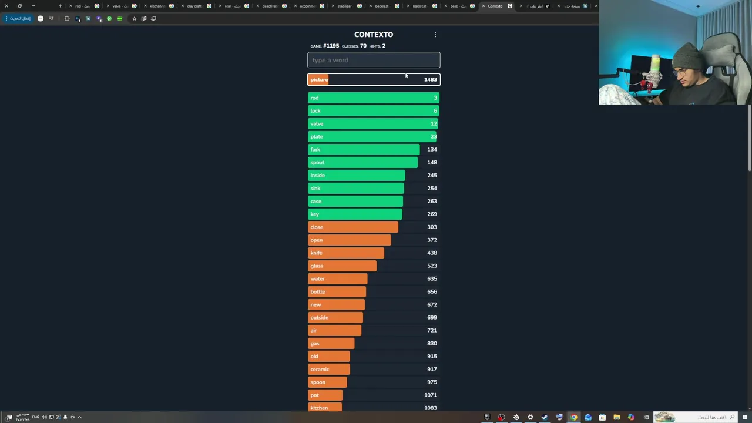Select the 'key' guess row
752x423 pixels.
(x=374, y=214)
